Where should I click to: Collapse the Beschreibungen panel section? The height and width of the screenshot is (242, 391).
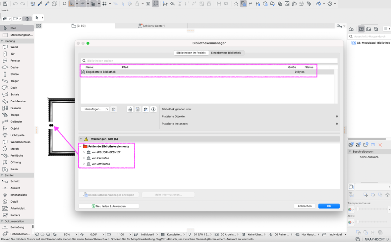pyautogui.click(x=350, y=152)
